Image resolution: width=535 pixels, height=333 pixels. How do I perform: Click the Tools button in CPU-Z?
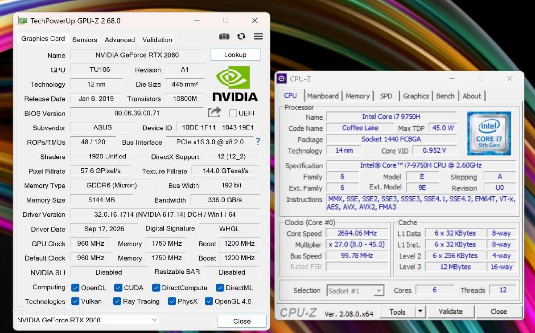point(398,312)
